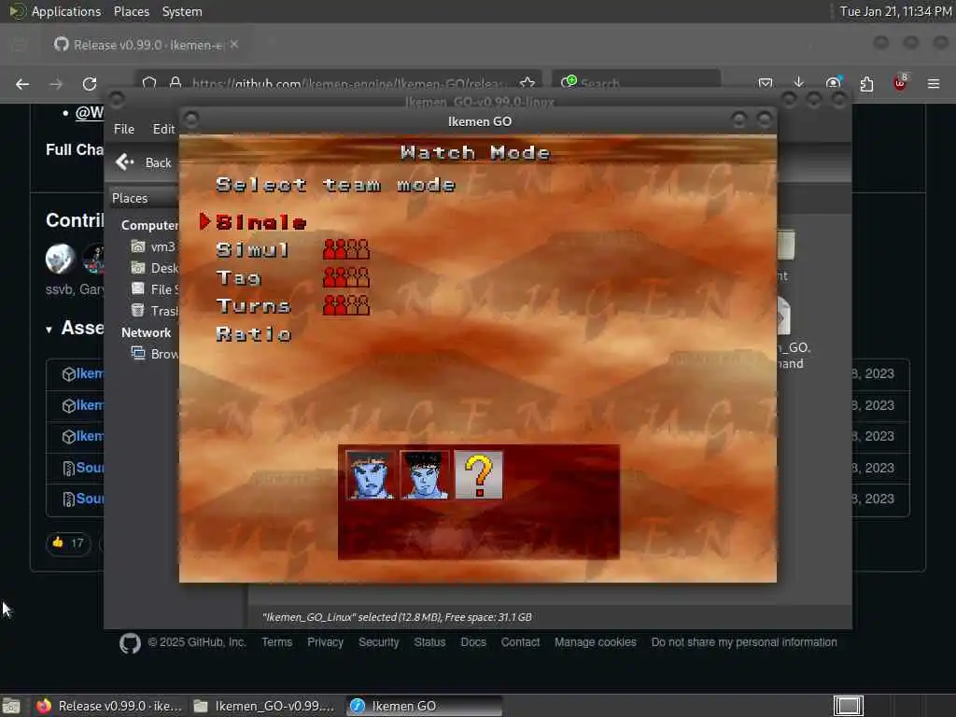Open Firefox extensions puzzle icon
956x717 pixels.
click(866, 83)
